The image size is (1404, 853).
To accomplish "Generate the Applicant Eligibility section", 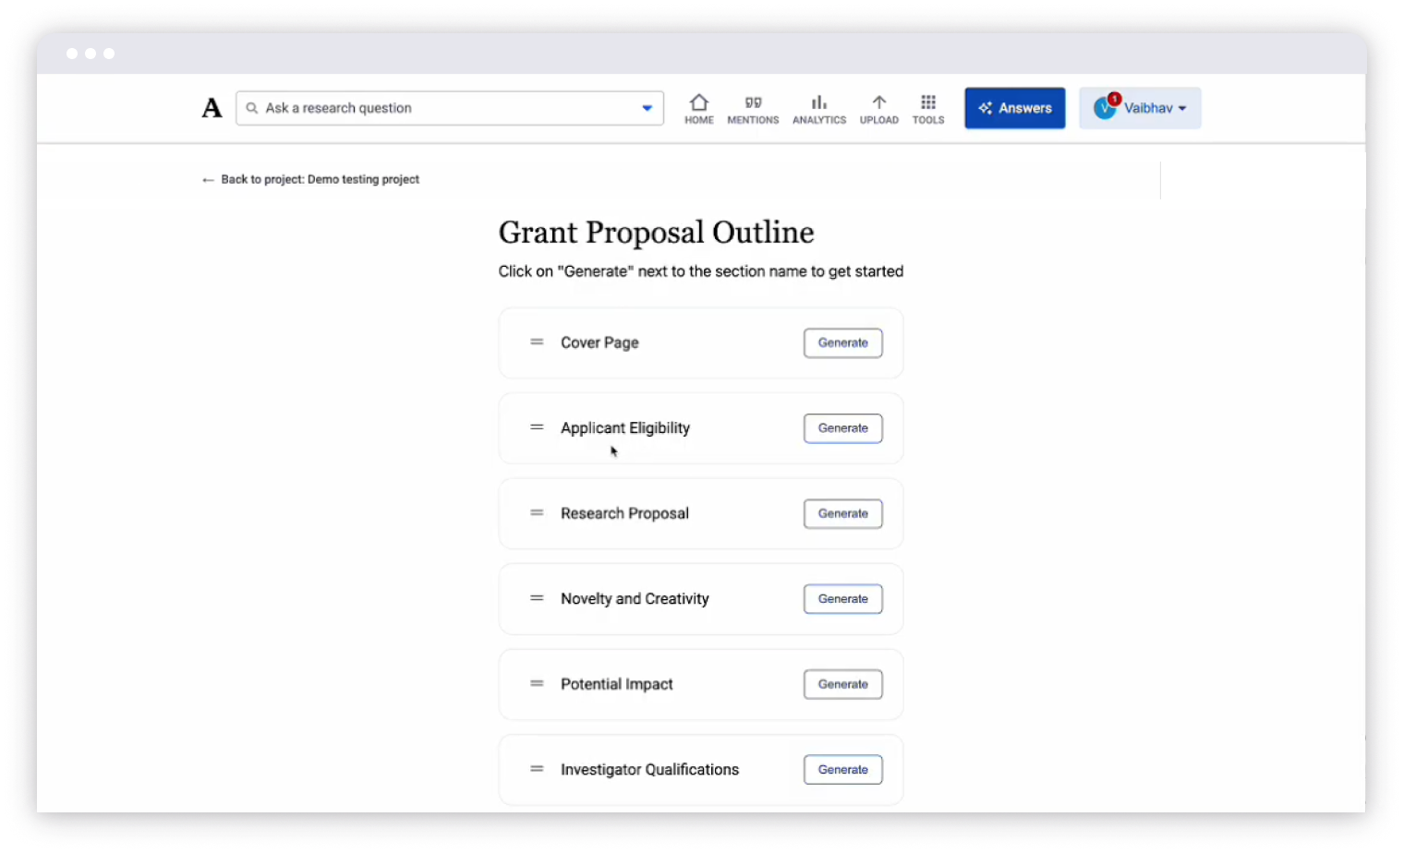I will [x=843, y=428].
